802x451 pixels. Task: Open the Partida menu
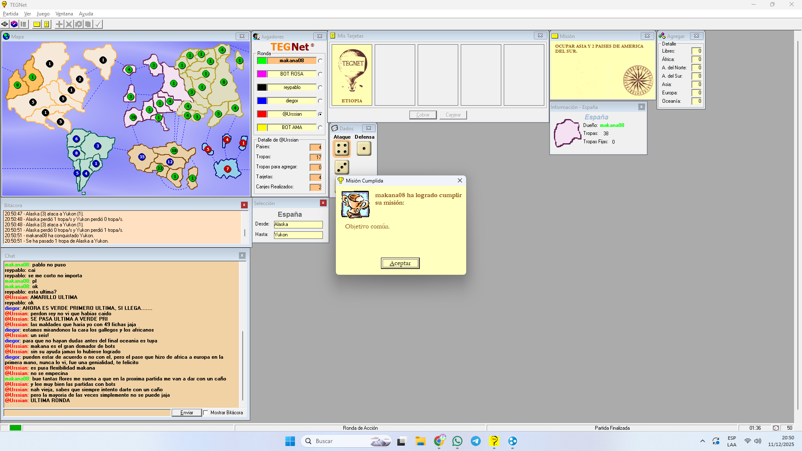click(10, 14)
